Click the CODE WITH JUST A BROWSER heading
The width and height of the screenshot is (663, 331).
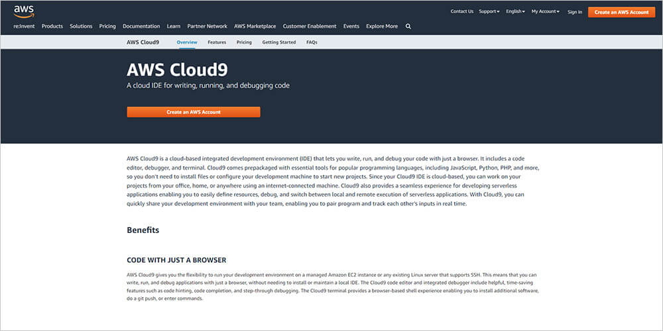[x=176, y=260]
